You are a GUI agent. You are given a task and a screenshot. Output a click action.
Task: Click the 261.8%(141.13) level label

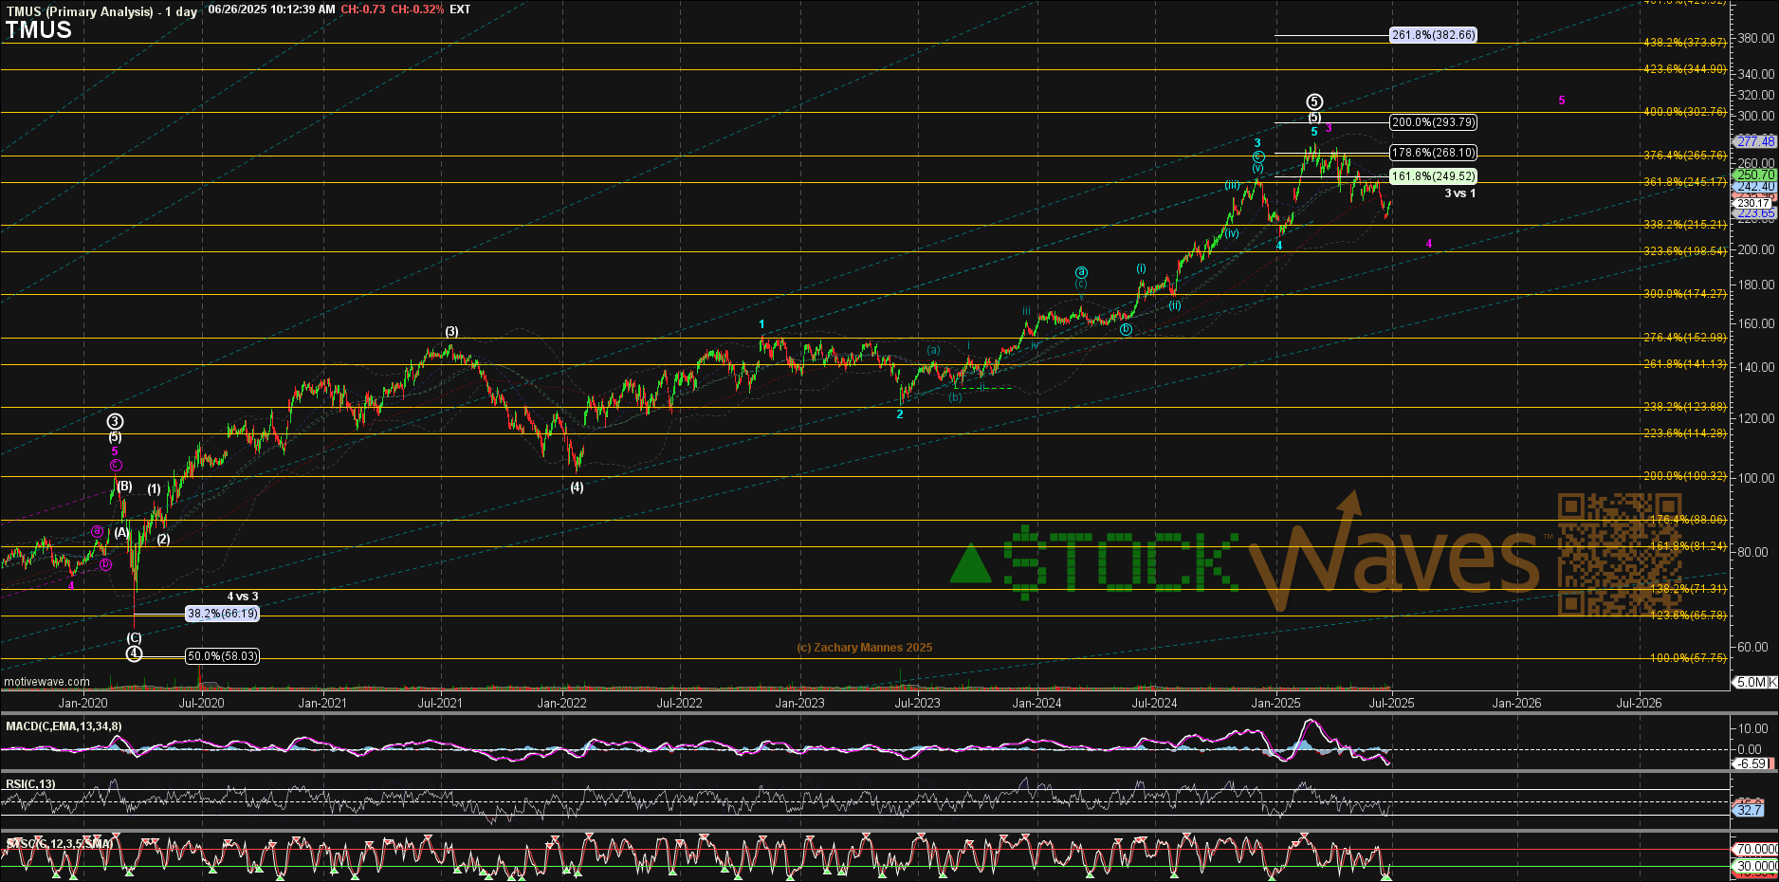(1684, 364)
